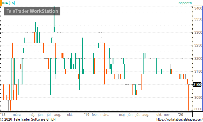Select the 3000 price axis label

[198, 109]
